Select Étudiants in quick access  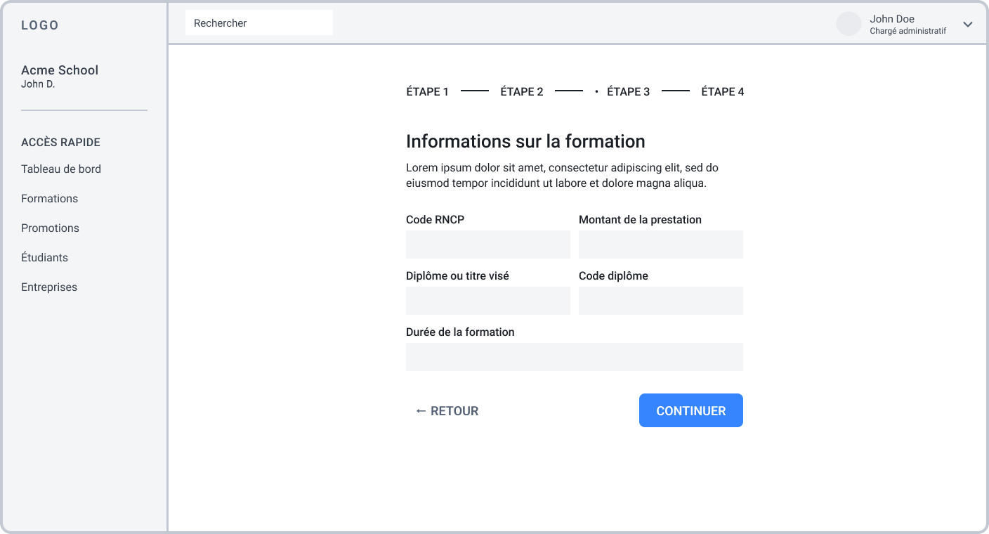click(x=44, y=257)
